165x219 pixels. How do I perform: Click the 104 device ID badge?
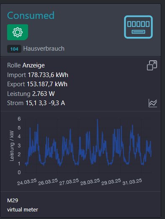pyautogui.click(x=14, y=49)
